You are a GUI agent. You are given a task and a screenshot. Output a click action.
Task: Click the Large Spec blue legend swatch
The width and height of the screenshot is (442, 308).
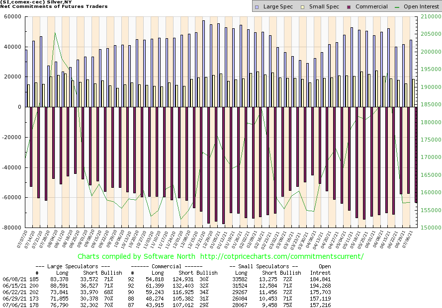(x=257, y=7)
